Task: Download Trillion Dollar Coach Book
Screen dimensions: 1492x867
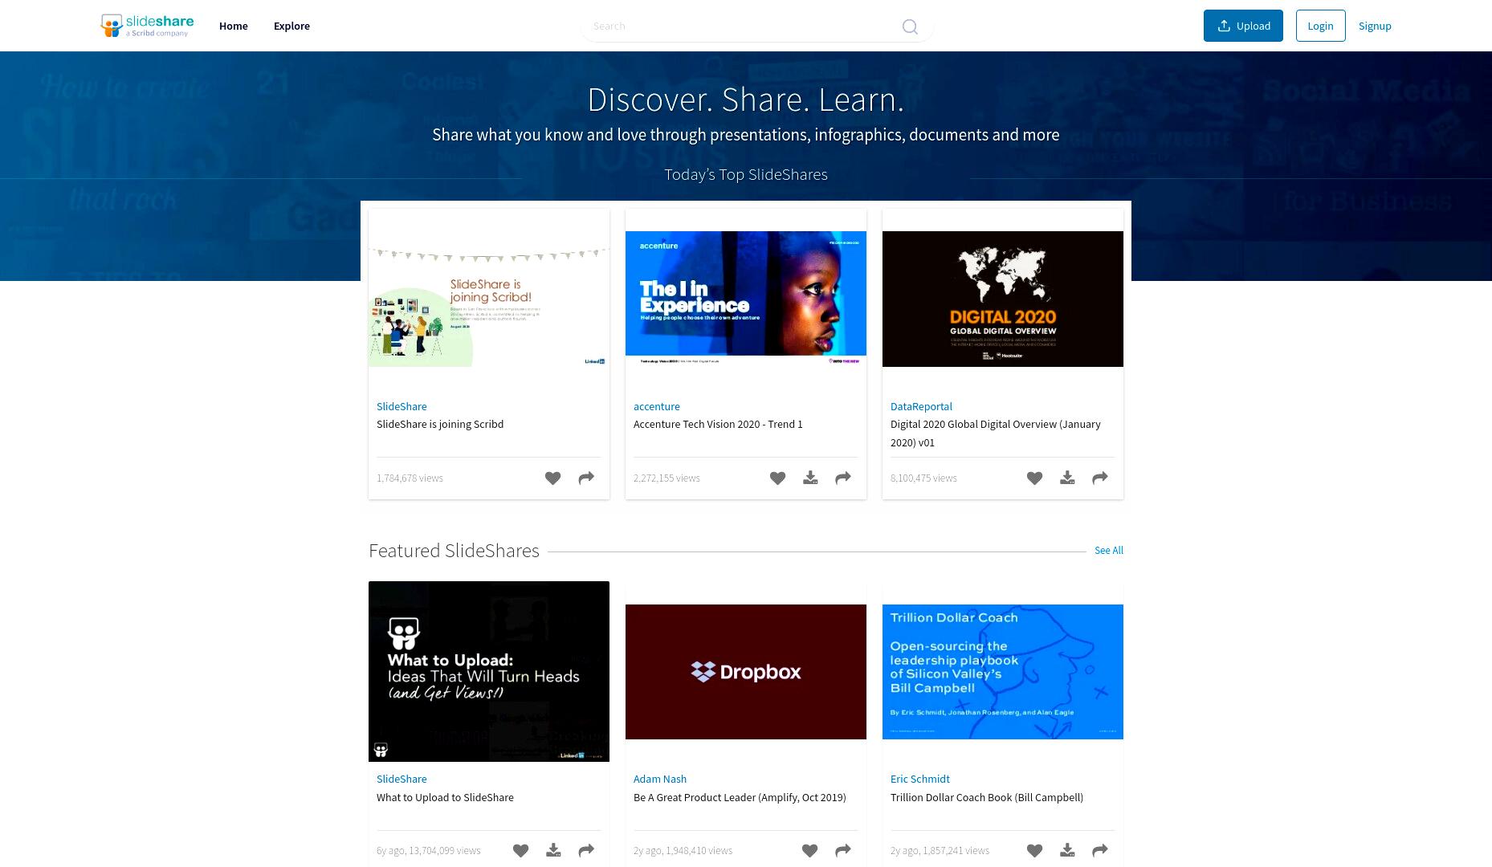Action: point(1067,850)
